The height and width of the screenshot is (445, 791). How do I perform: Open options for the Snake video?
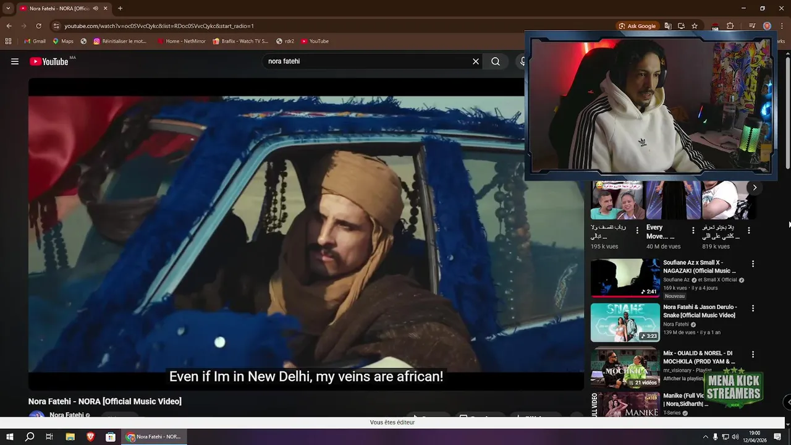(753, 308)
